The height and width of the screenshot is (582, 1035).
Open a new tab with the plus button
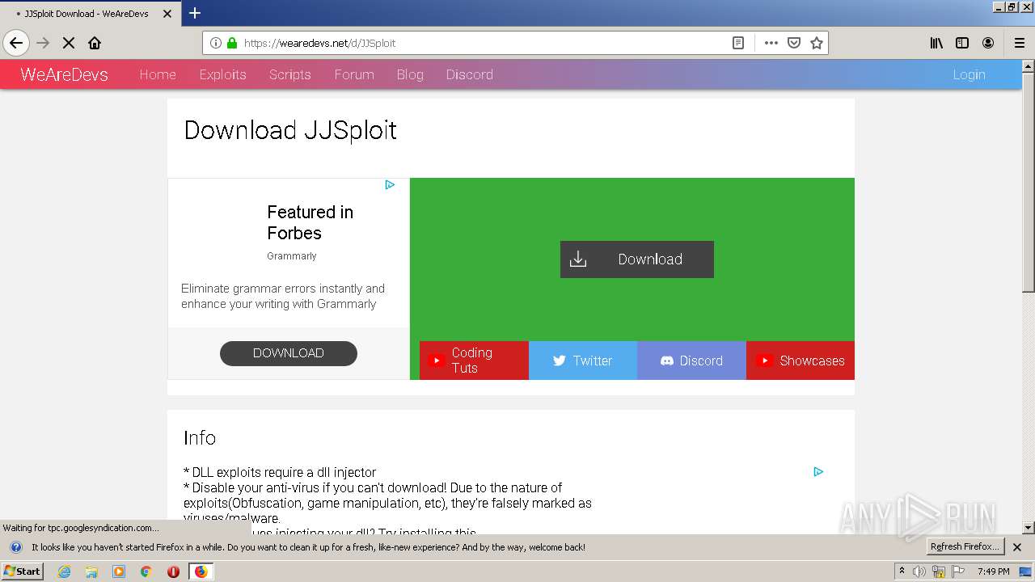tap(195, 13)
